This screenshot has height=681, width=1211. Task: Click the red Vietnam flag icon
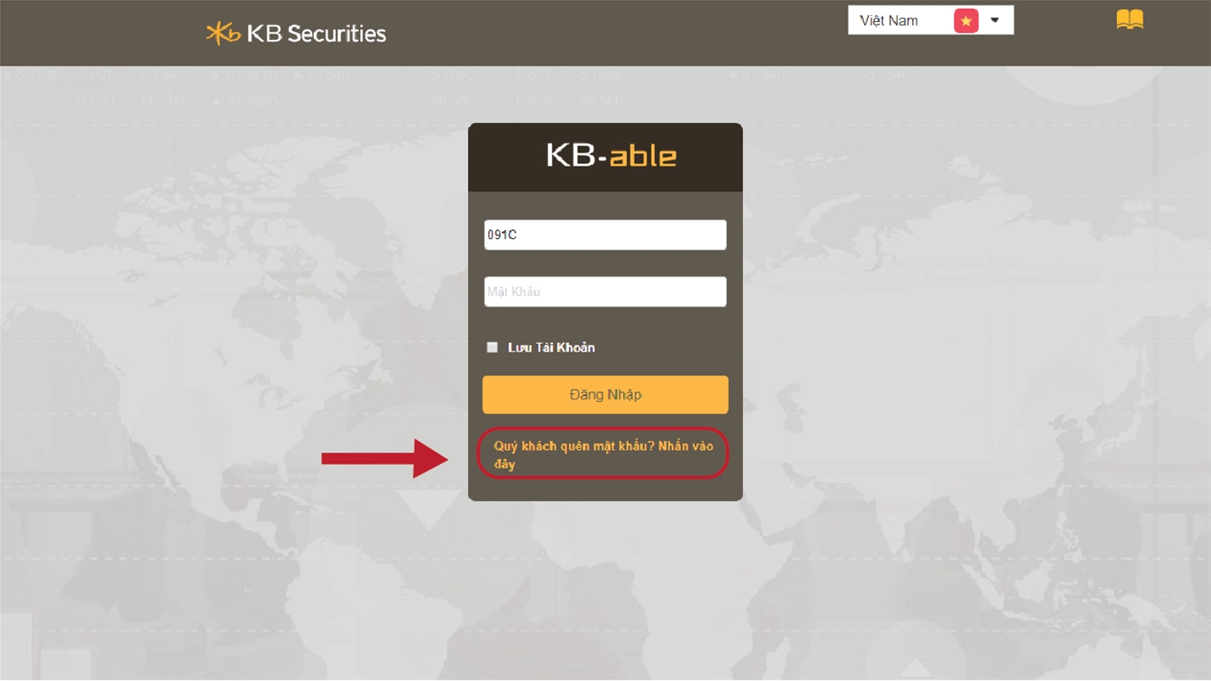[x=965, y=20]
